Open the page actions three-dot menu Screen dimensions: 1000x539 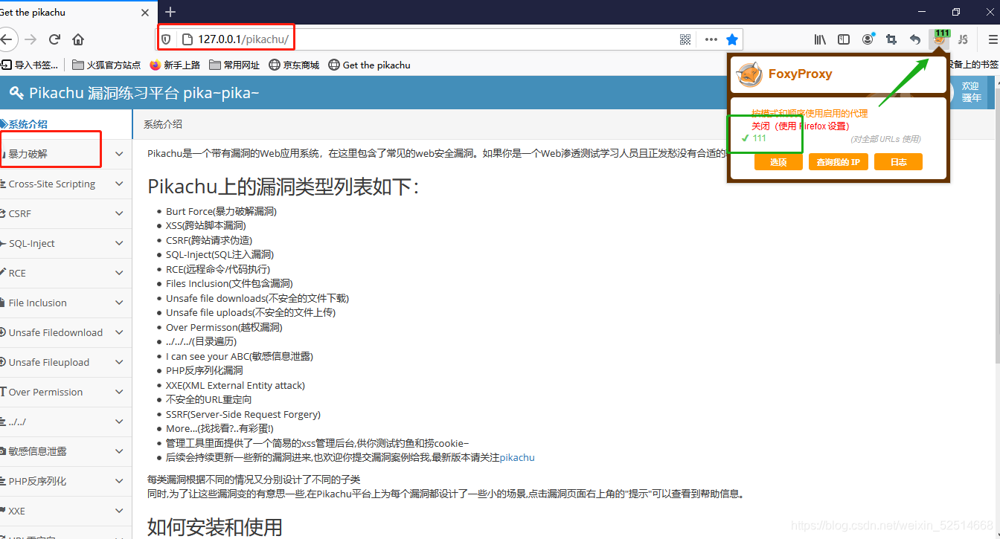click(711, 39)
